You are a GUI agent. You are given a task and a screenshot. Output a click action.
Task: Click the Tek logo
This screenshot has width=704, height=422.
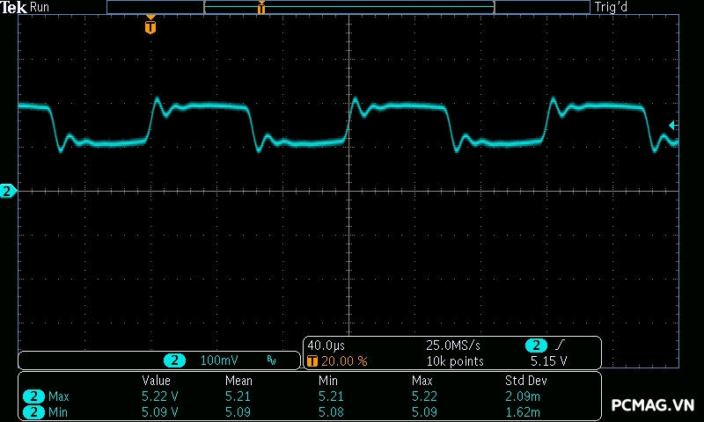point(15,7)
